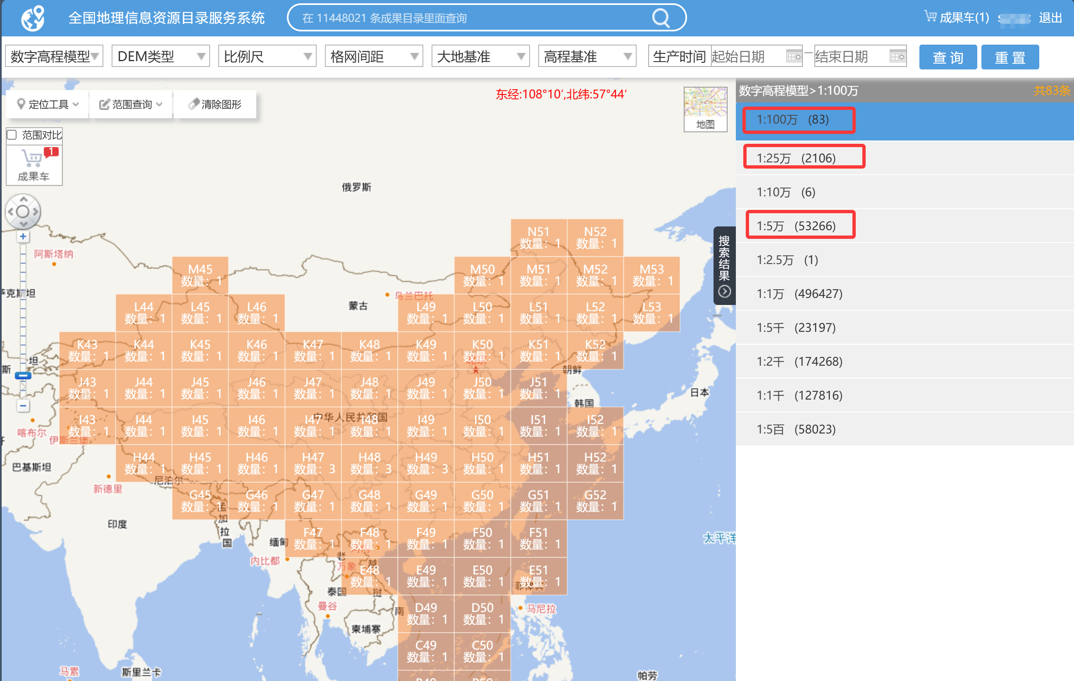Click the 退出 logout link
Viewport: 1074px width, 681px height.
tap(1050, 18)
